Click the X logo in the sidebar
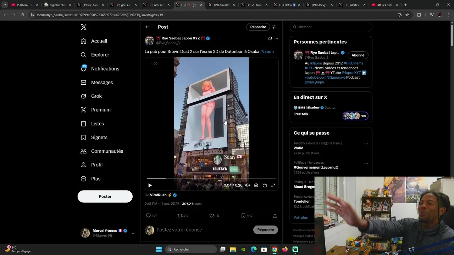Image resolution: width=454 pixels, height=255 pixels. pyautogui.click(x=83, y=27)
